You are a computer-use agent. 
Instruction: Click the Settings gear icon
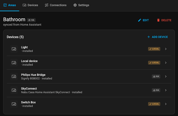coord(75,5)
